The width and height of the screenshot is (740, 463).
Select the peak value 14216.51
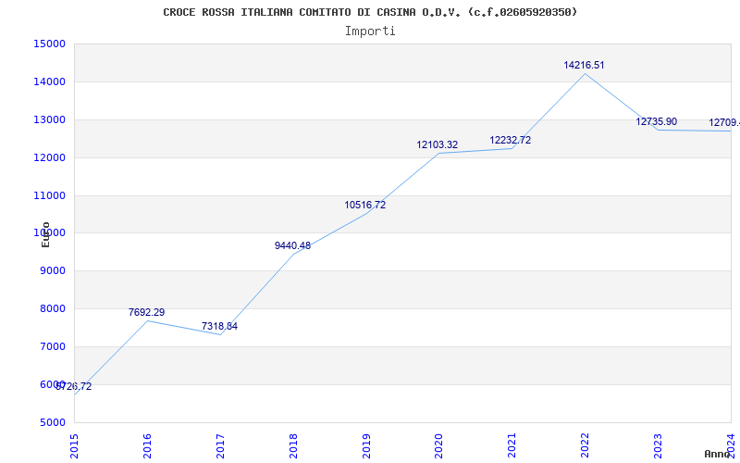584,65
